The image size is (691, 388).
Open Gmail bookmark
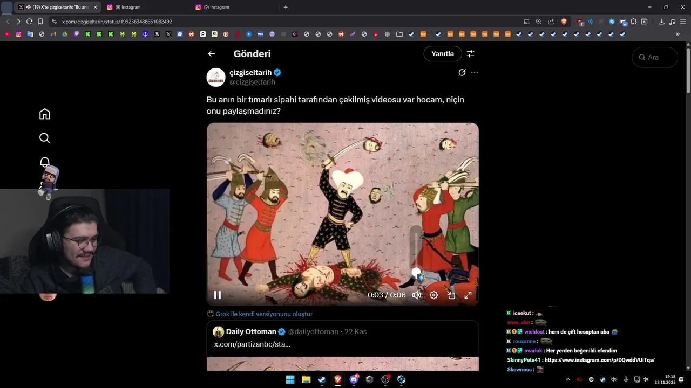[x=53, y=34]
